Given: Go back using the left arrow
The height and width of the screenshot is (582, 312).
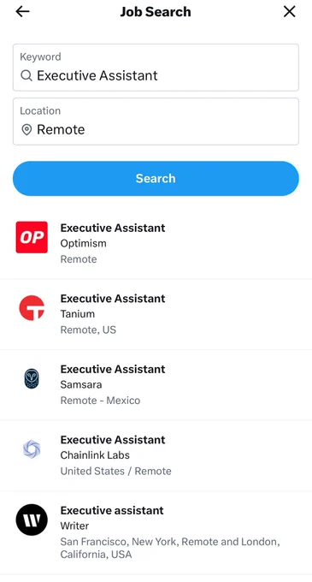Looking at the screenshot, I should (22, 11).
